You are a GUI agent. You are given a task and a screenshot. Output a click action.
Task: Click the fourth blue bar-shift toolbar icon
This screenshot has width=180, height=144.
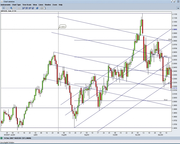33,8
